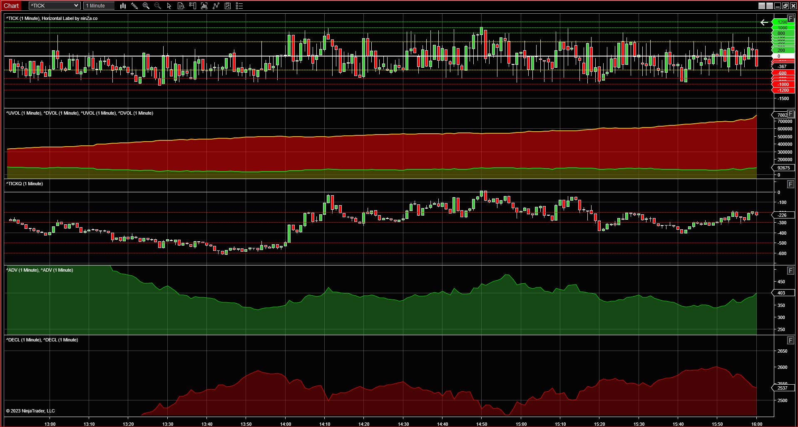Select the drawing tools pencil icon

click(134, 6)
